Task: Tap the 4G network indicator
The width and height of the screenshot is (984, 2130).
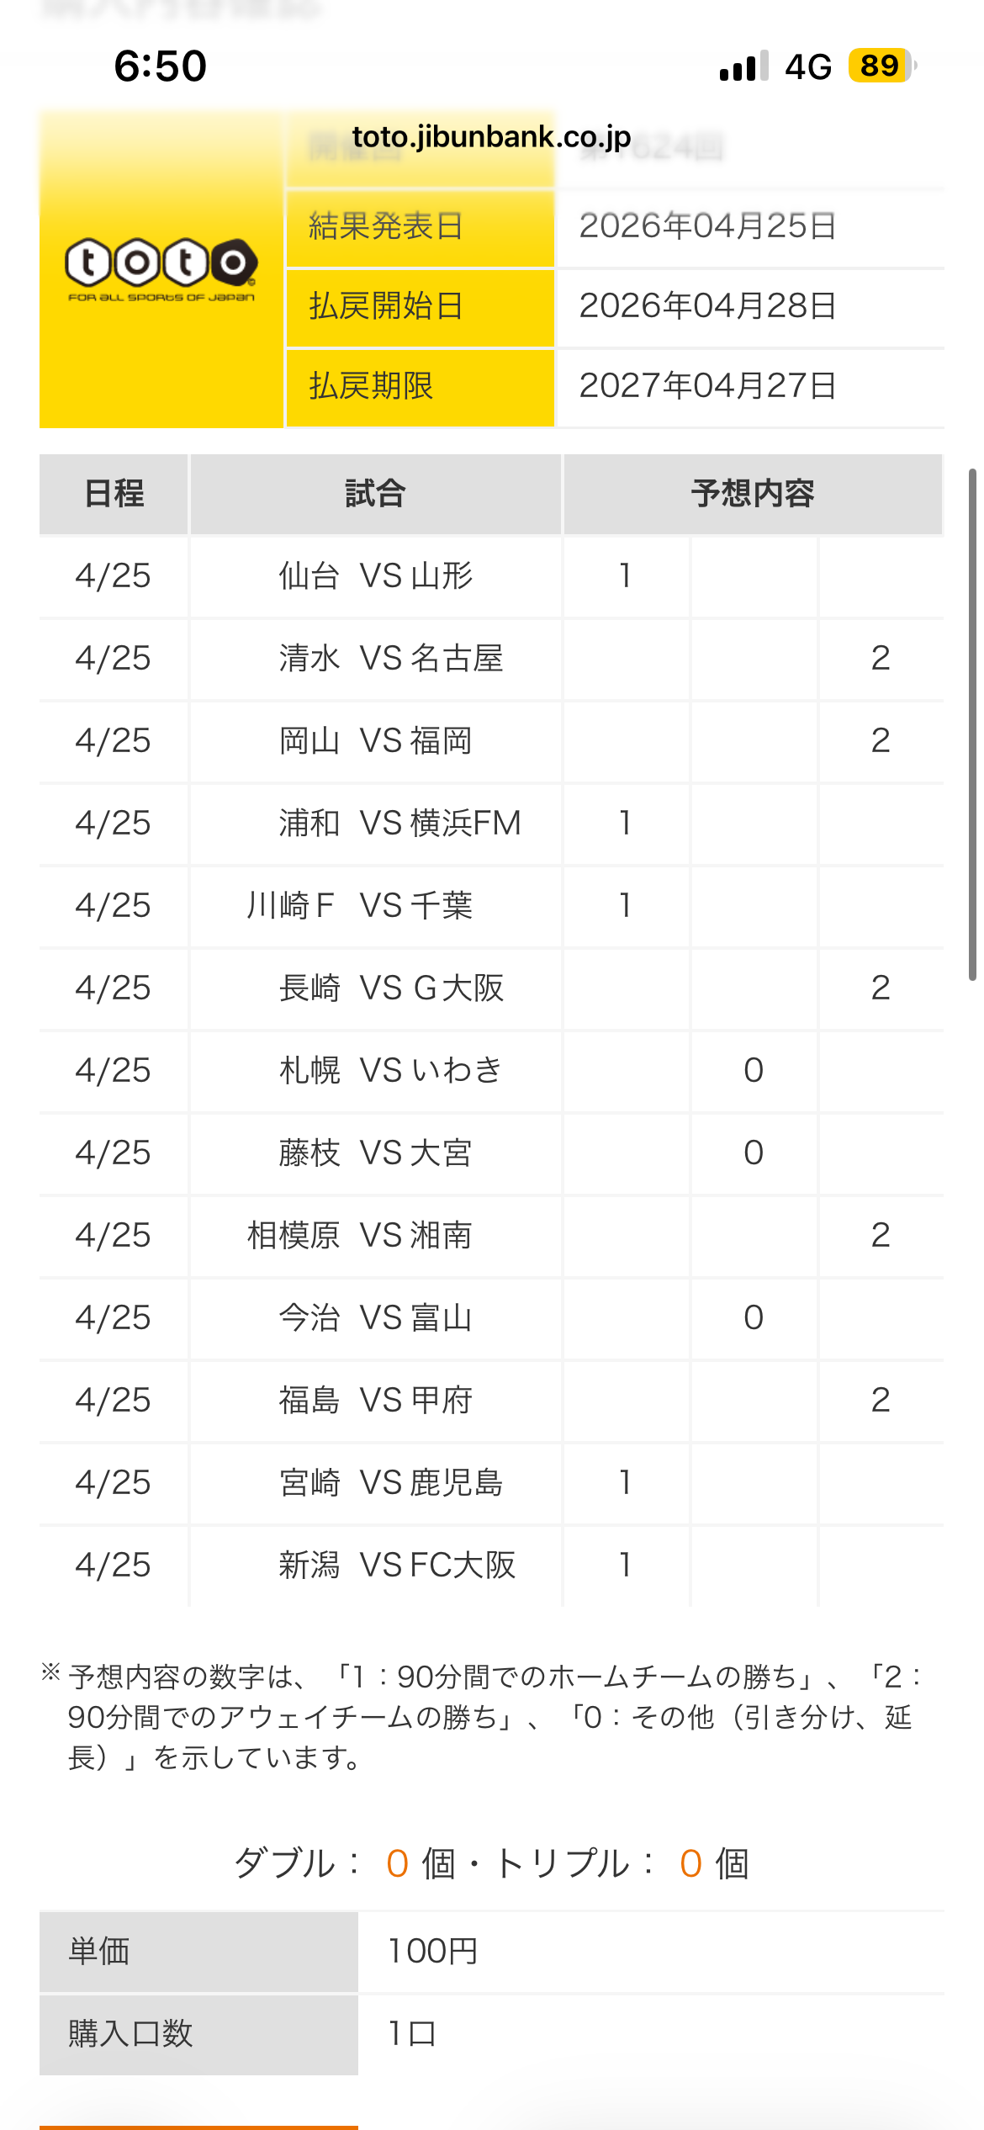Action: click(x=808, y=66)
